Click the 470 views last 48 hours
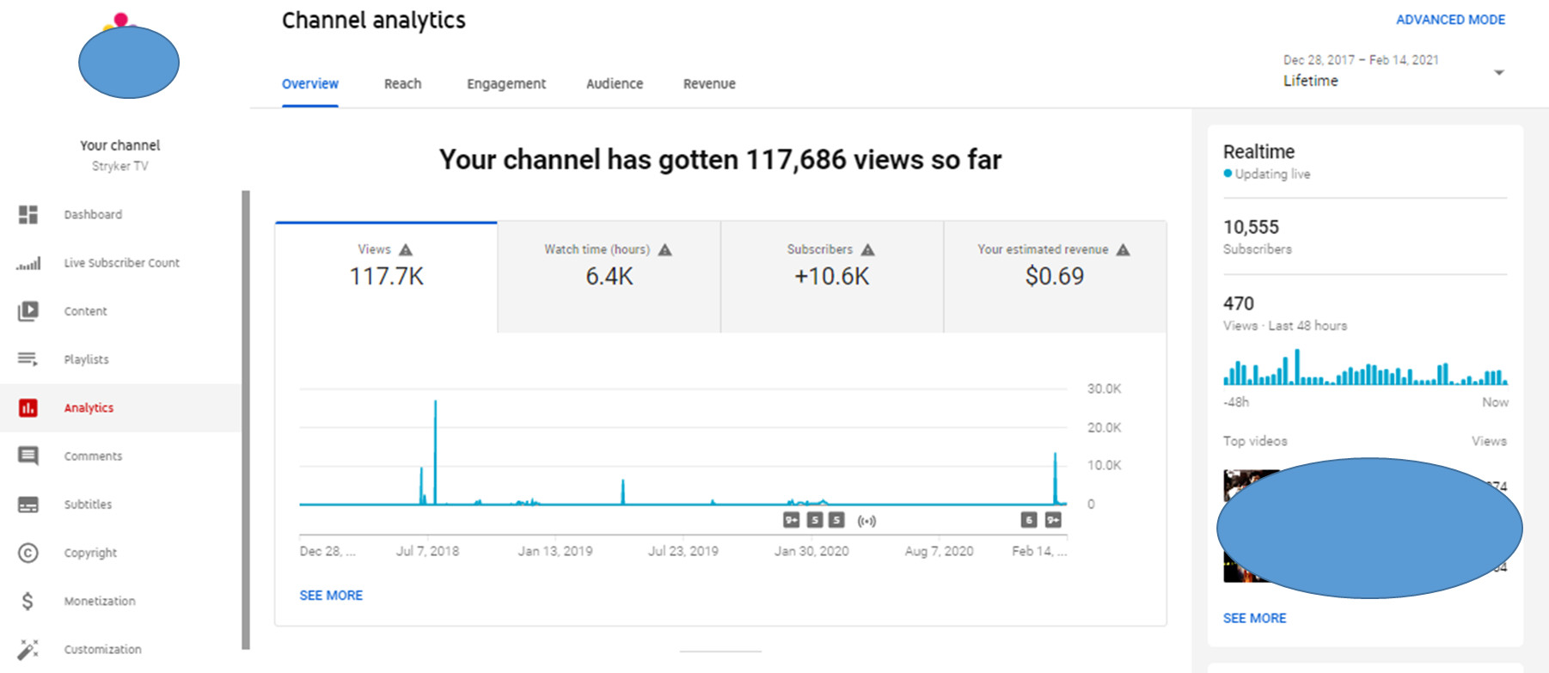 point(1239,303)
